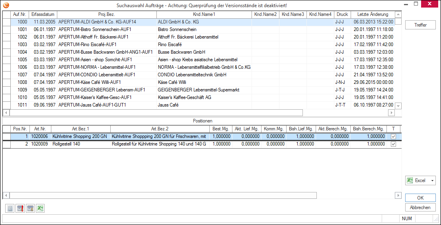Click the Proj.Bez. column header
Screen dimensions: 441x225
[x=107, y=14]
